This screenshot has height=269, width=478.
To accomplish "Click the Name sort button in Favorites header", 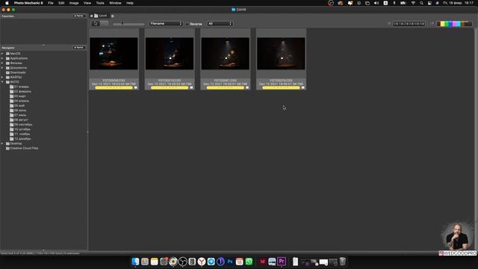I will (x=78, y=16).
